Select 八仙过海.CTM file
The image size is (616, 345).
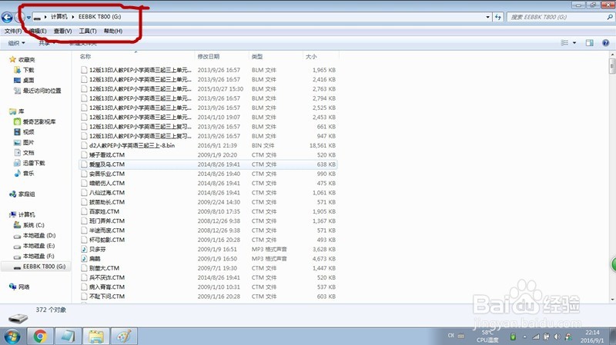[208, 193]
